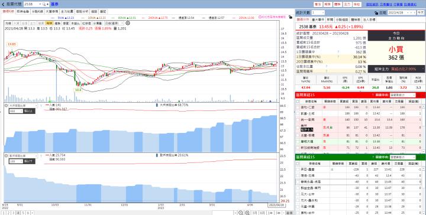426x215 pixels.
Task: Click the 張以下 threshold button
Action: click(29, 161)
